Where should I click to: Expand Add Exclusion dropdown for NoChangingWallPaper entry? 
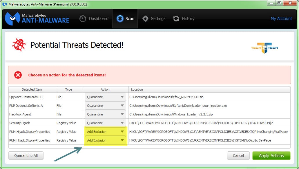coord(105,132)
